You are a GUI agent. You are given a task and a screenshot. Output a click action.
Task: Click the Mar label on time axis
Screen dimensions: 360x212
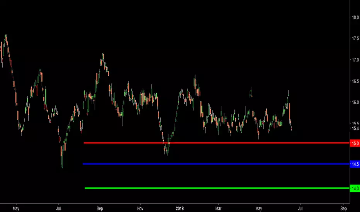(218, 208)
